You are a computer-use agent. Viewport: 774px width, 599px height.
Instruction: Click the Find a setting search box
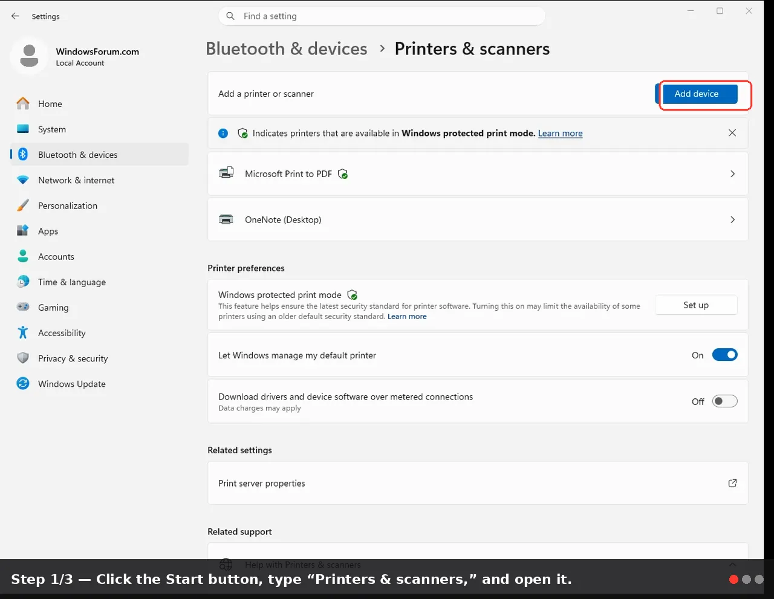(382, 16)
